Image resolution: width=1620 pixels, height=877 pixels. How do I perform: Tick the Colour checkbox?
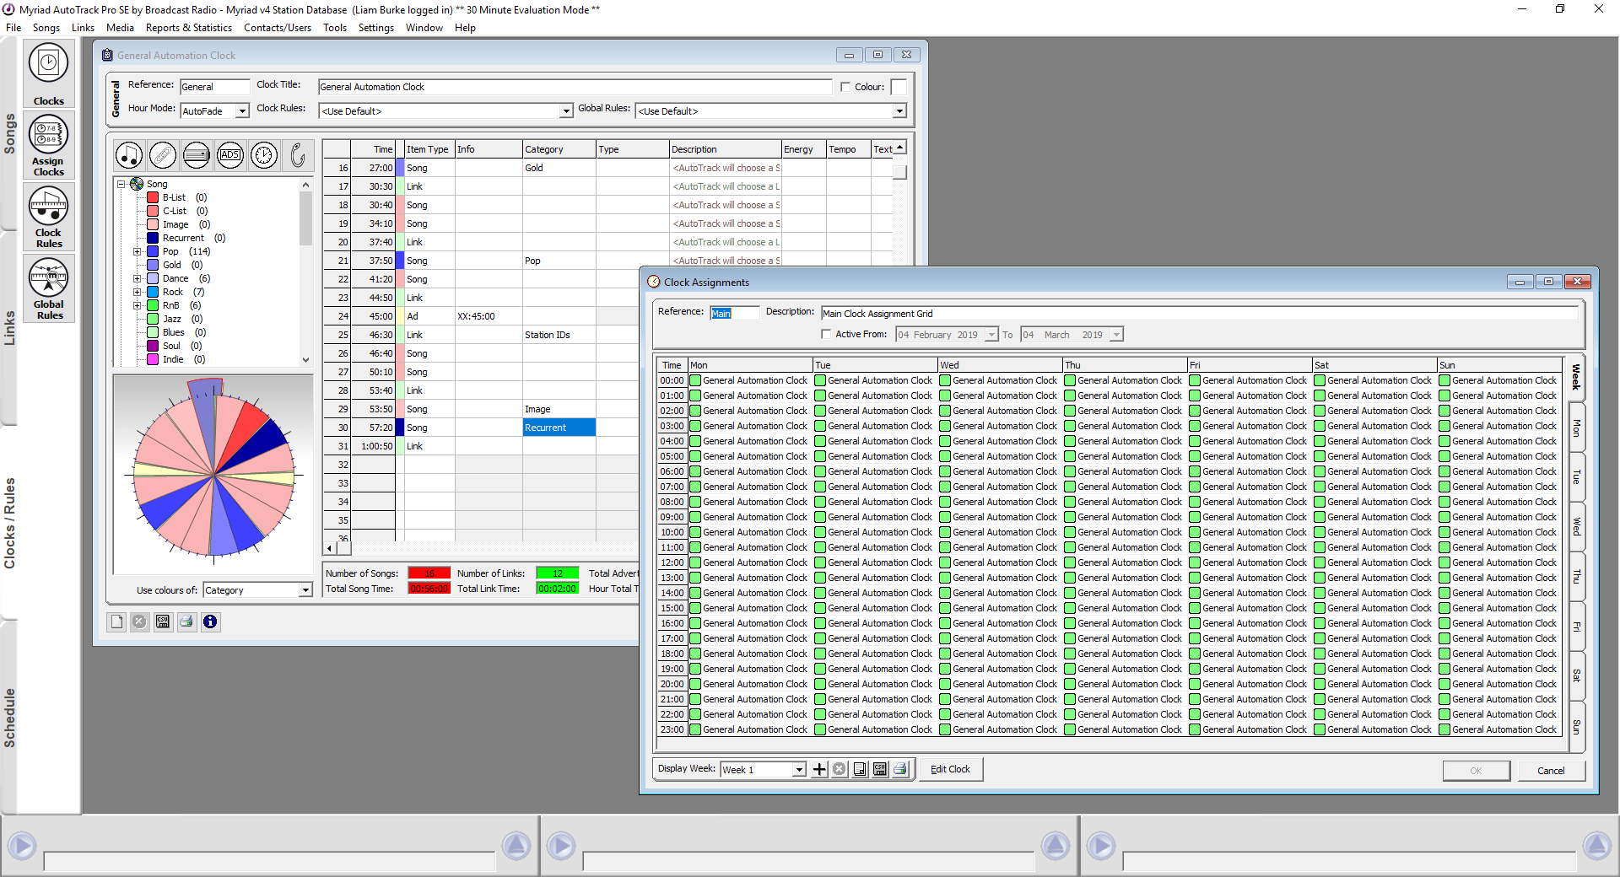(845, 87)
